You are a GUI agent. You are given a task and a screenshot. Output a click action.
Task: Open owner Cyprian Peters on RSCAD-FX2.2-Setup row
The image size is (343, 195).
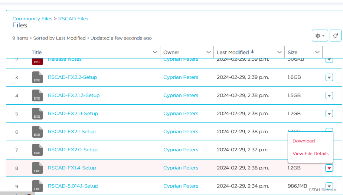(x=181, y=77)
